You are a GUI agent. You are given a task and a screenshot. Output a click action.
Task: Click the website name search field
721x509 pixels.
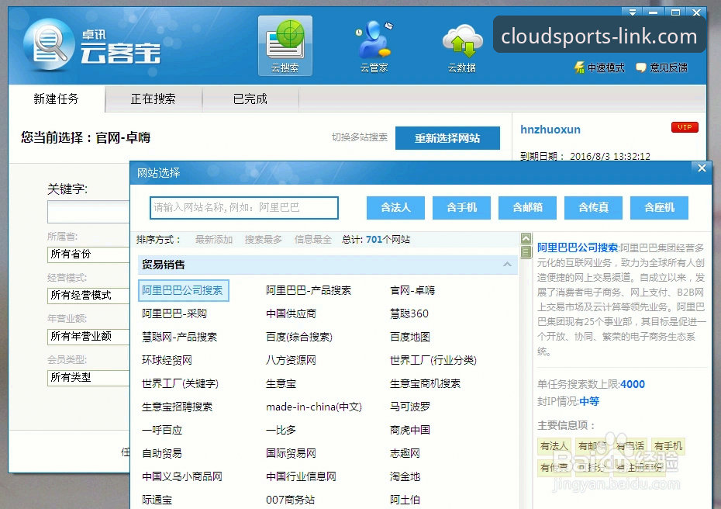(244, 207)
